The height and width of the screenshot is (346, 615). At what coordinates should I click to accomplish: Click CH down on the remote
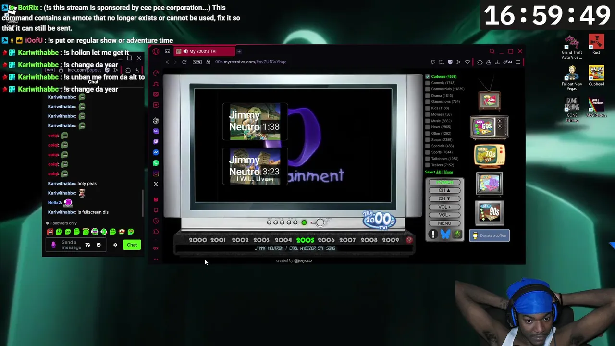point(444,198)
